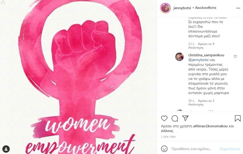
Task: Click Ακολουθείτε following button
Action: [206, 8]
